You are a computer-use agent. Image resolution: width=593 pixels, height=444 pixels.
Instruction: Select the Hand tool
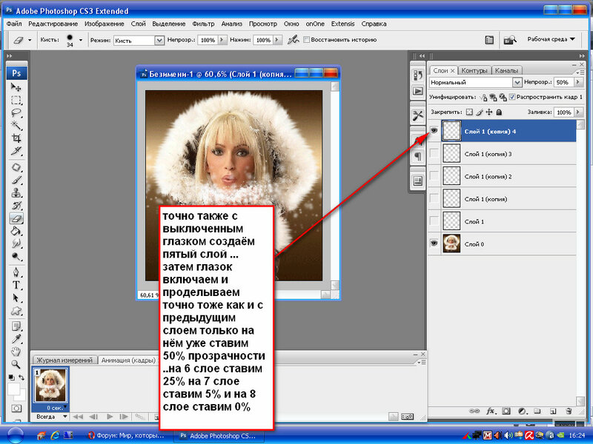(x=16, y=352)
